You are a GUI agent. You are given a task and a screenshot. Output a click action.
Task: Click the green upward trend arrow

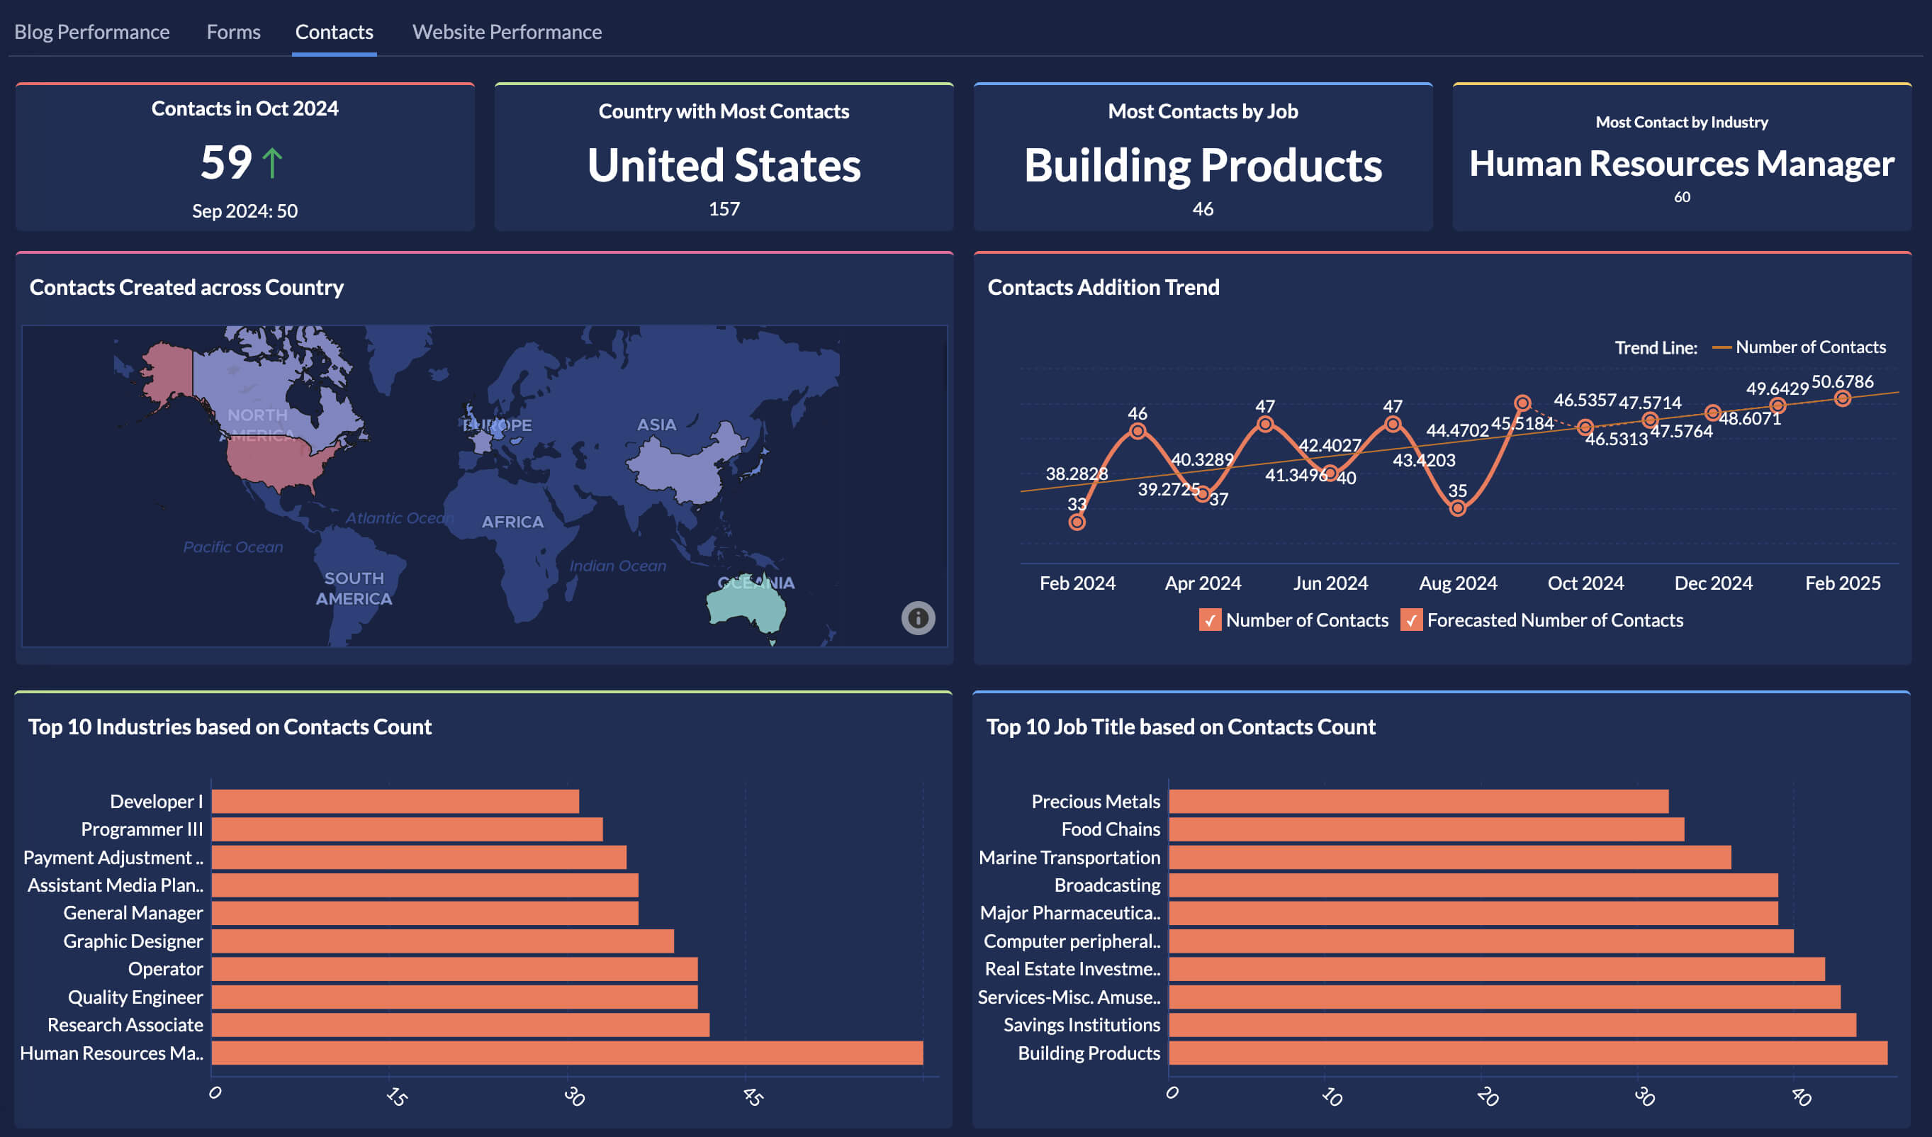pos(272,163)
